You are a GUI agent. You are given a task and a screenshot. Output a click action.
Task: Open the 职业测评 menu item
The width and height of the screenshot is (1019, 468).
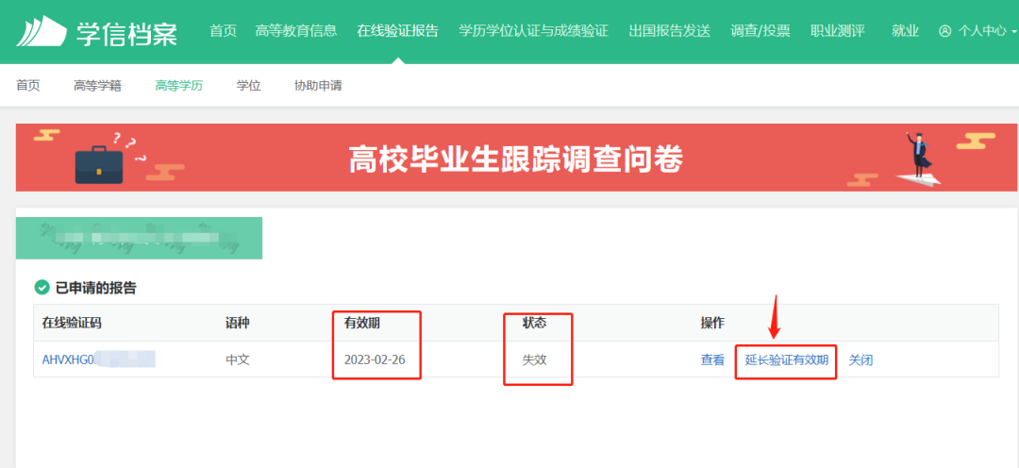pyautogui.click(x=837, y=31)
